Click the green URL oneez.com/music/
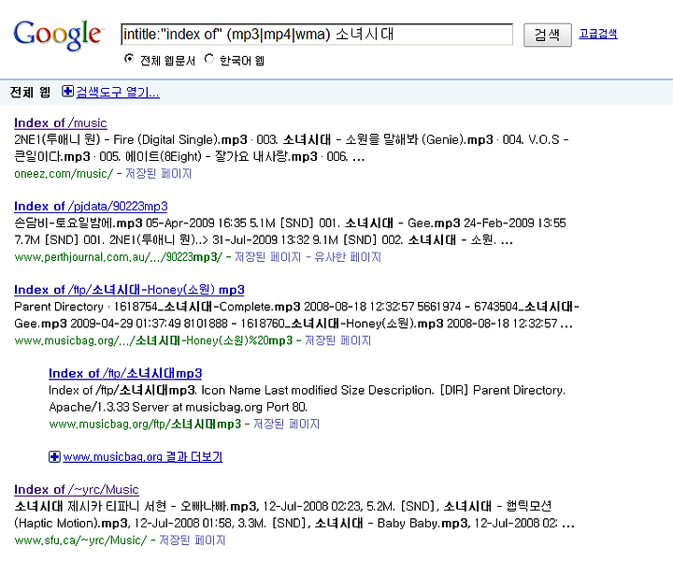Viewport: 673px width, 562px height. [64, 174]
